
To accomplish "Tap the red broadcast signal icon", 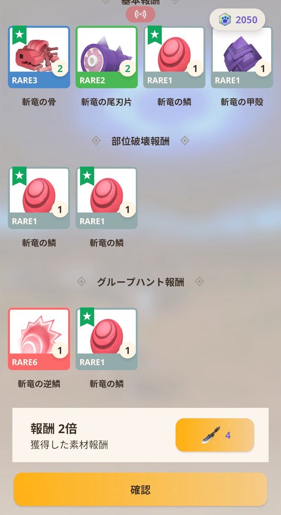I will 140,15.
